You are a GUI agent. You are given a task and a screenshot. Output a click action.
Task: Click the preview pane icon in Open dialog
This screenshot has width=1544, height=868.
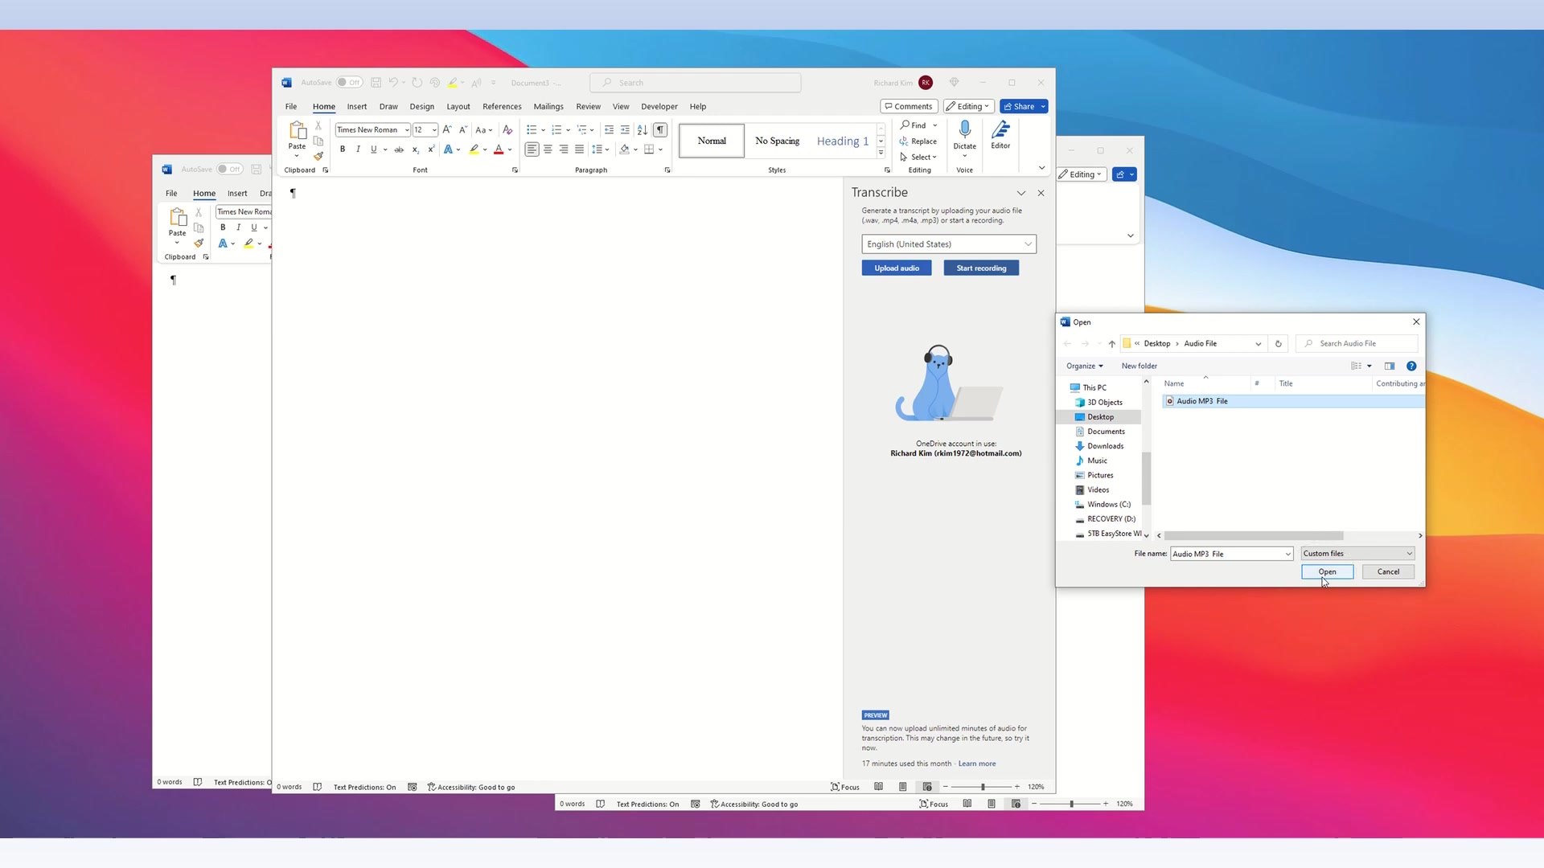click(x=1390, y=366)
